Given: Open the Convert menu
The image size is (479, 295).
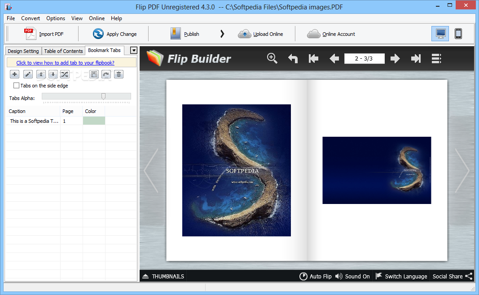Looking at the screenshot, I should (x=30, y=18).
